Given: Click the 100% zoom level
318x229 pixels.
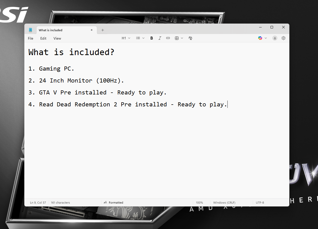Looking at the screenshot, I should pyautogui.click(x=199, y=203).
